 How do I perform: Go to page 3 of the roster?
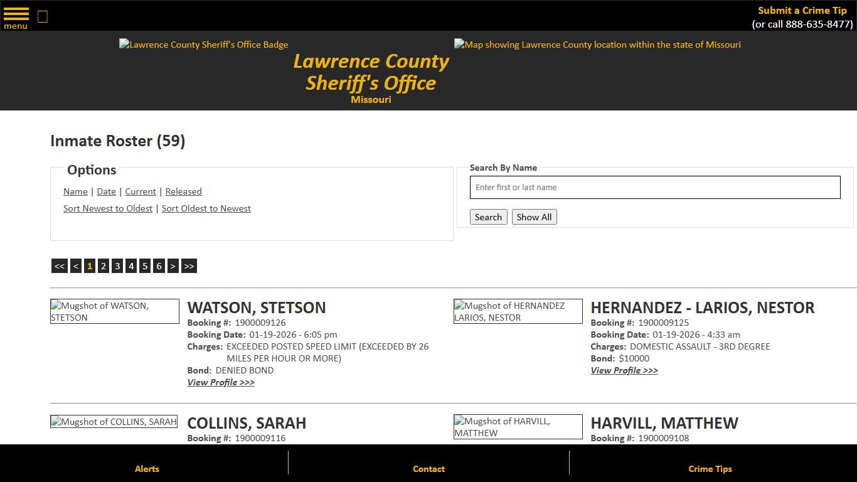click(x=117, y=265)
